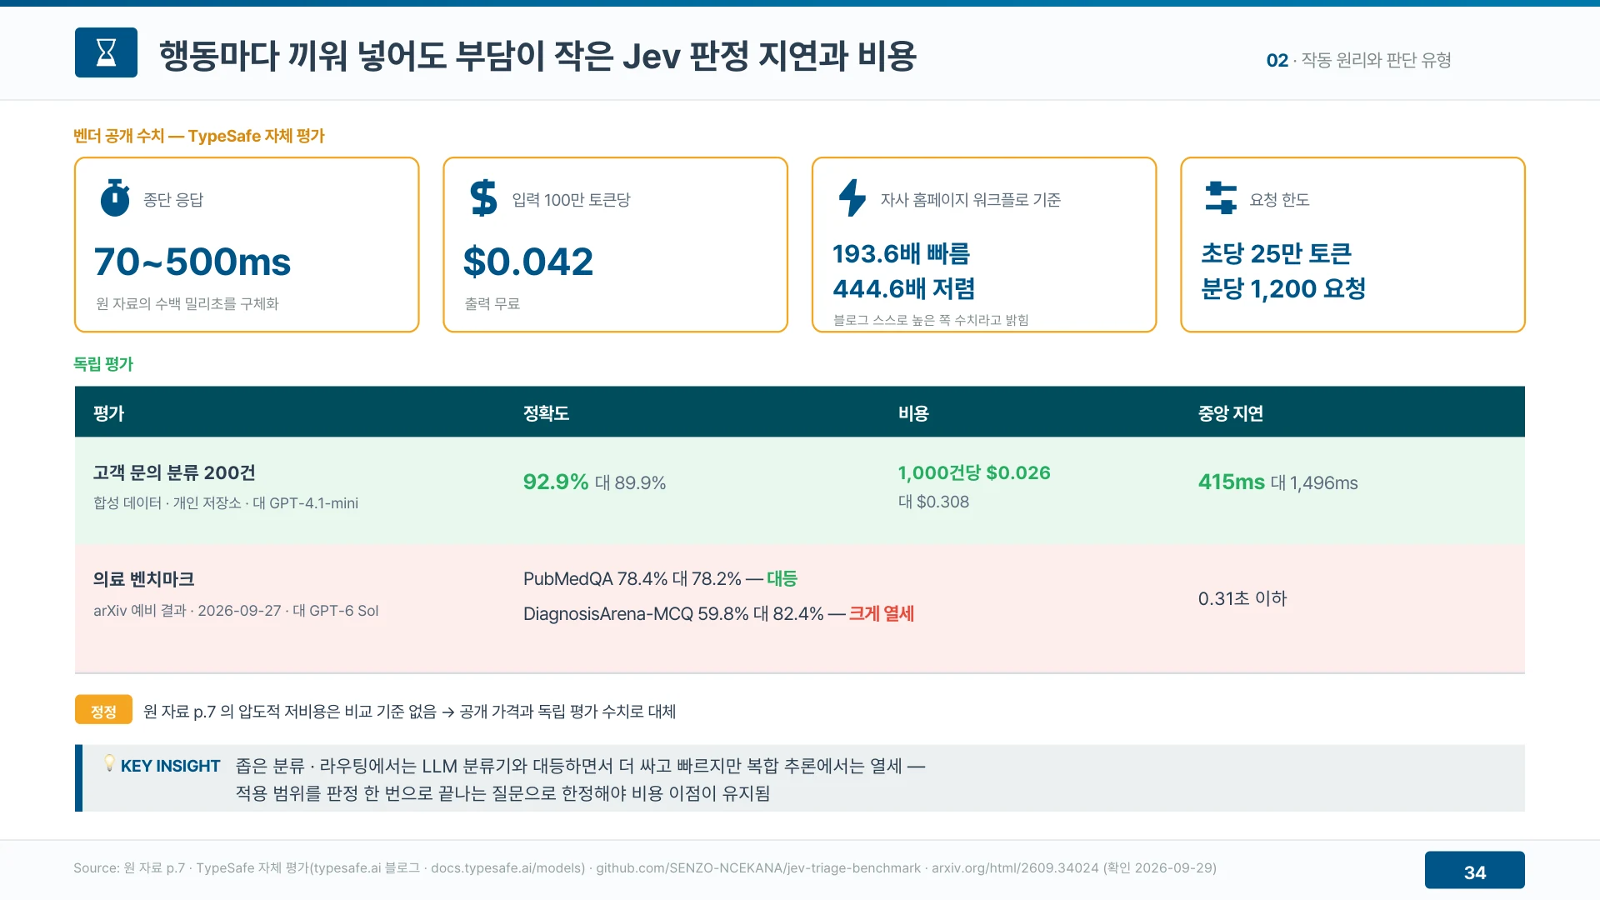Click the latency value 0.31초 이하

(x=1242, y=598)
